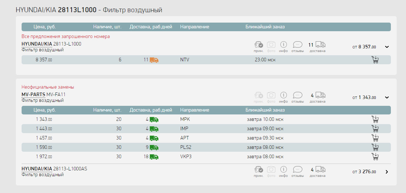Click delivery truck icon for 28113-L1000AS
The image size is (406, 193).
(320, 170)
